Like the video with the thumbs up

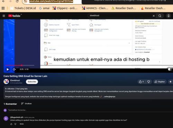[x=142, y=82]
